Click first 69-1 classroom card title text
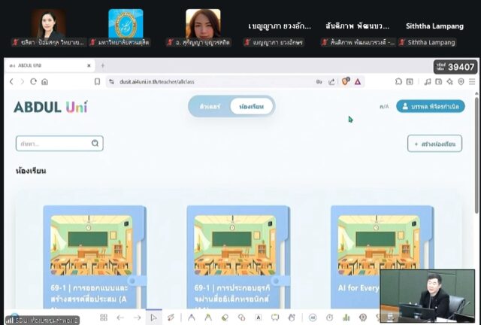Image resolution: width=481 pixels, height=325 pixels. click(89, 293)
